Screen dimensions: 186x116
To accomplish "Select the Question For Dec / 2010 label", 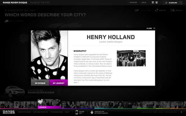I will [21, 11].
